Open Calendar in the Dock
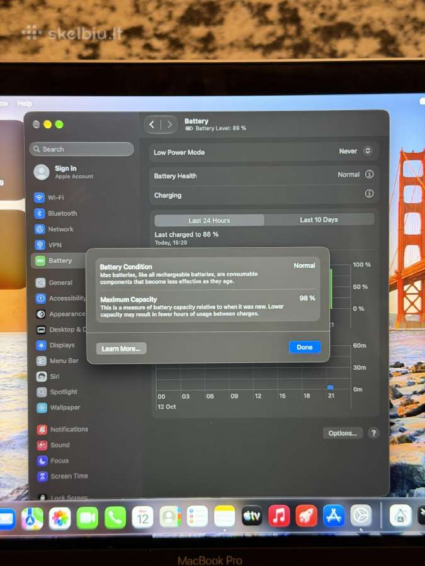The image size is (425, 566). [142, 517]
